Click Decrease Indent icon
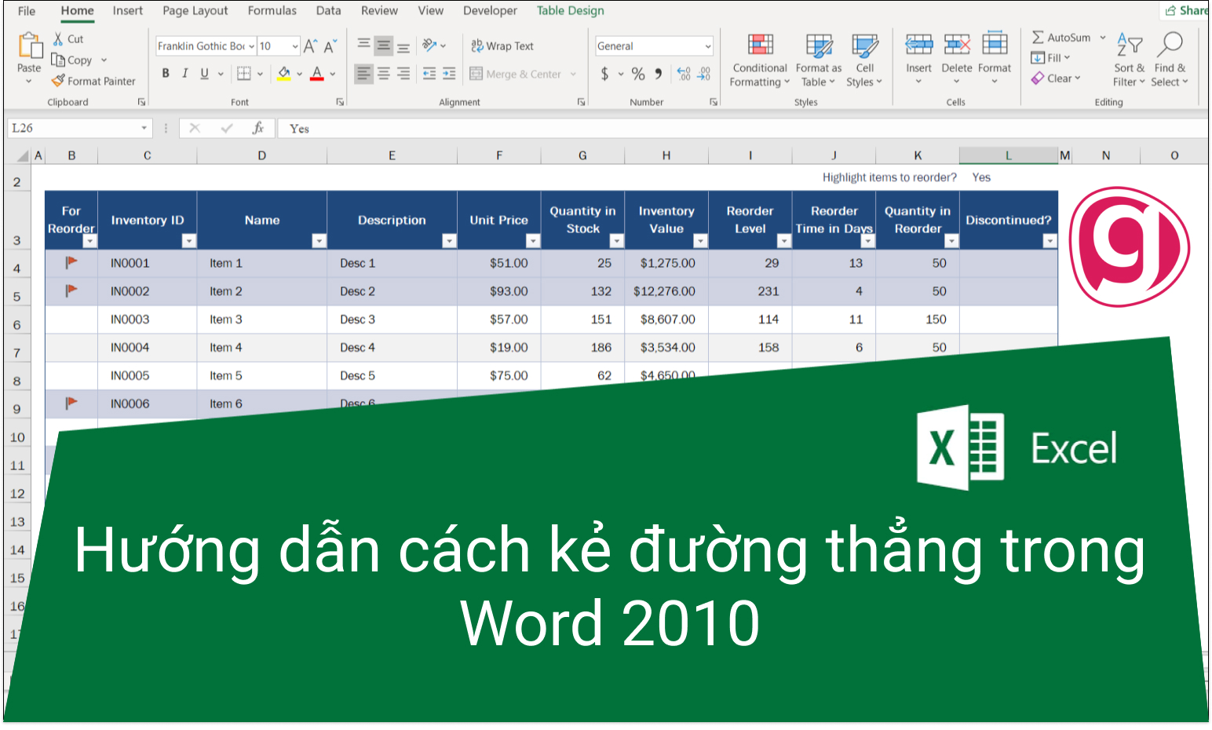Screen dimensions: 1212x730 429,74
